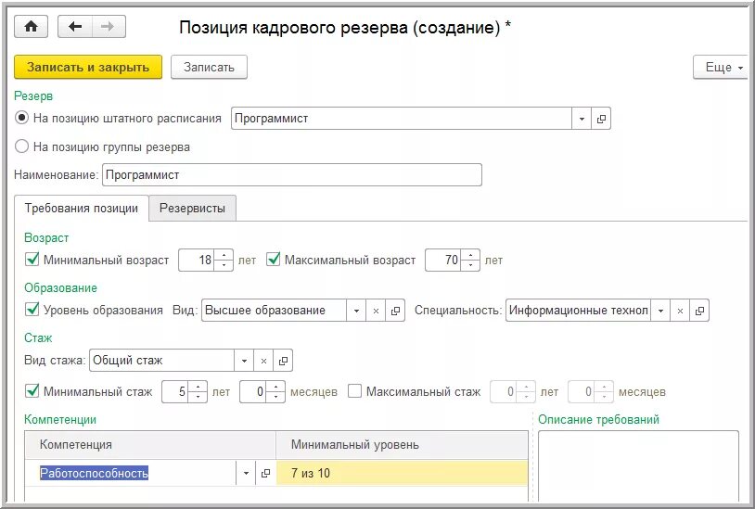Click the Записать button

(x=209, y=67)
